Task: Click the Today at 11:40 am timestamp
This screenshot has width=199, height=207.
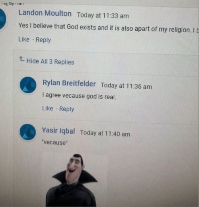Action: pos(105,133)
